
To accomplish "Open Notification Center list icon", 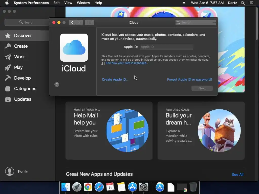I will point(251,3).
